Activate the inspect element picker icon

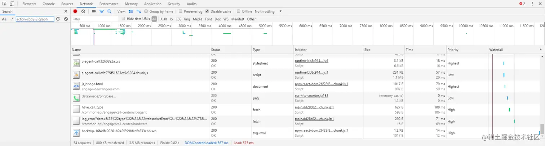(5, 4)
